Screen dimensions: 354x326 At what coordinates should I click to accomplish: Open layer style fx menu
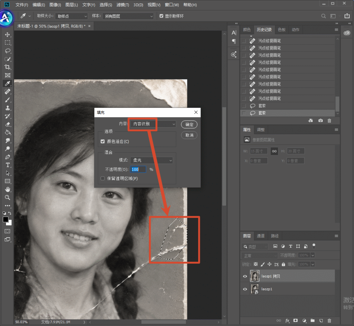[287, 320]
